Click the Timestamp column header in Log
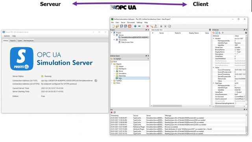This screenshot has width=252, height=142. coord(115,116)
